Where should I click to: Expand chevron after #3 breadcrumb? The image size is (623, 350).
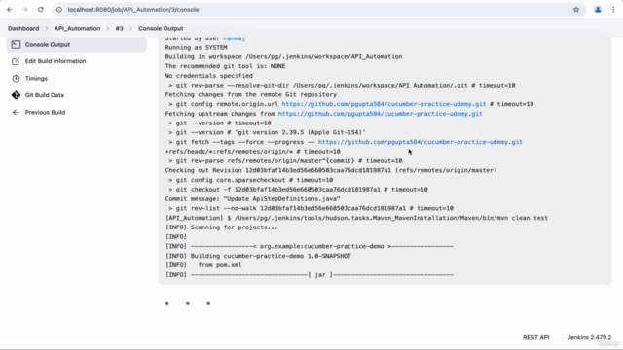coord(130,28)
